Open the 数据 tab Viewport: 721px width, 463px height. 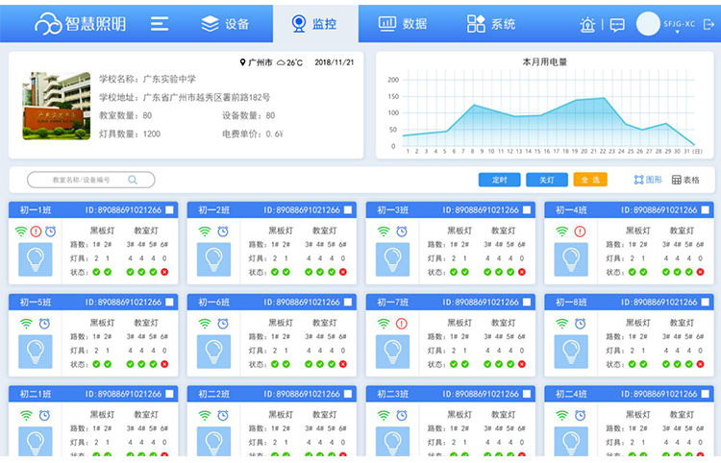click(403, 24)
